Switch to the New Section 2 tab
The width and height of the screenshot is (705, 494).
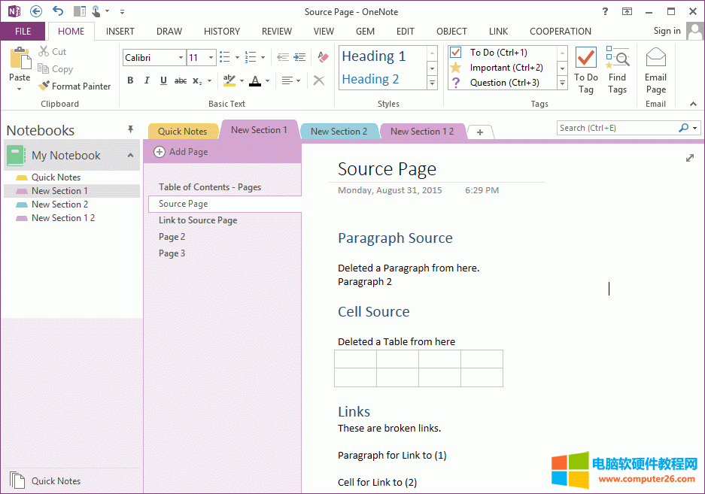coord(339,132)
